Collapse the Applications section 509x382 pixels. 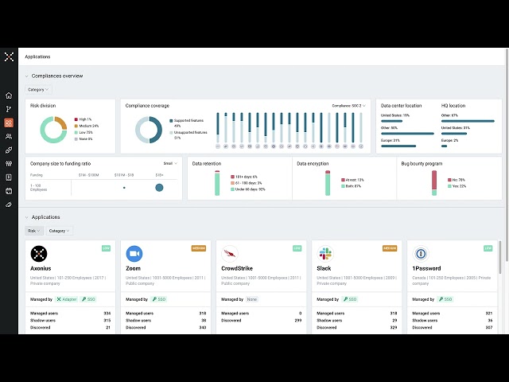tap(26, 217)
